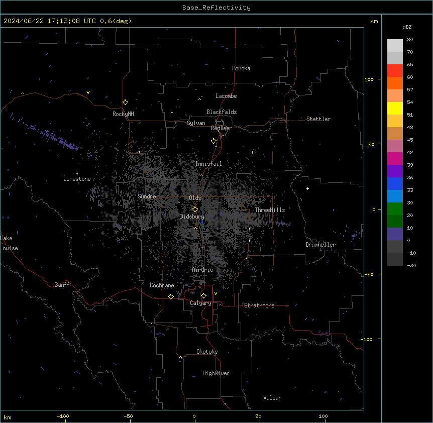This screenshot has height=423, width=433.
Task: Click the yellow diamond marker above RockyMH
Action: pyautogui.click(x=125, y=102)
